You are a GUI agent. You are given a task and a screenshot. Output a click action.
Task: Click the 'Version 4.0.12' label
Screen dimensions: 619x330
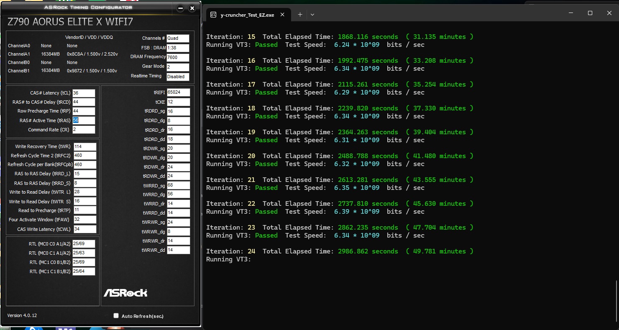(x=22, y=315)
